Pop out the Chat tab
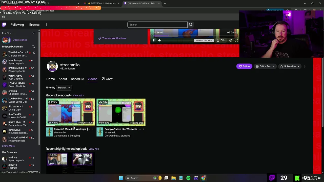The width and height of the screenshot is (324, 182). click(107, 79)
